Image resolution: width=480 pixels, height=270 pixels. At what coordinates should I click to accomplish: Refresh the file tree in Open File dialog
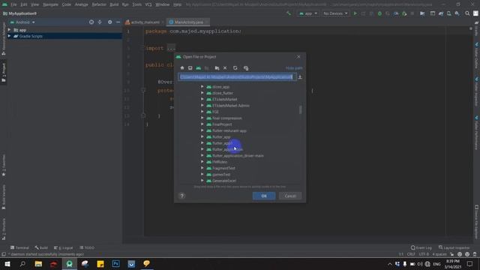click(x=235, y=68)
